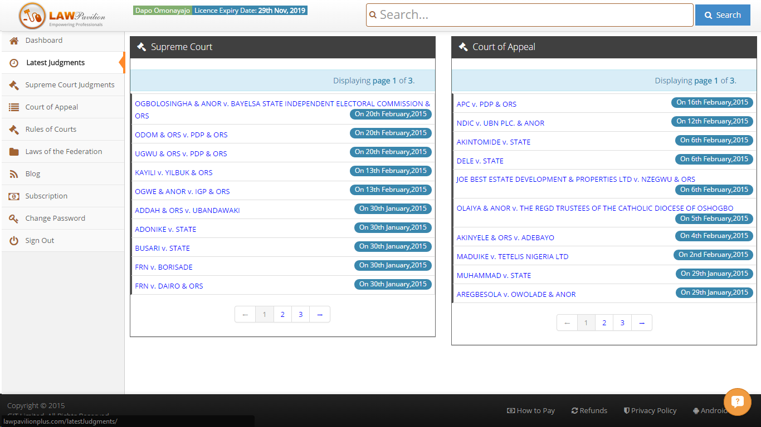Screen dimensions: 761x427
Task: Open Supreme Court Judgments in sidebar
Action: [x=70, y=85]
